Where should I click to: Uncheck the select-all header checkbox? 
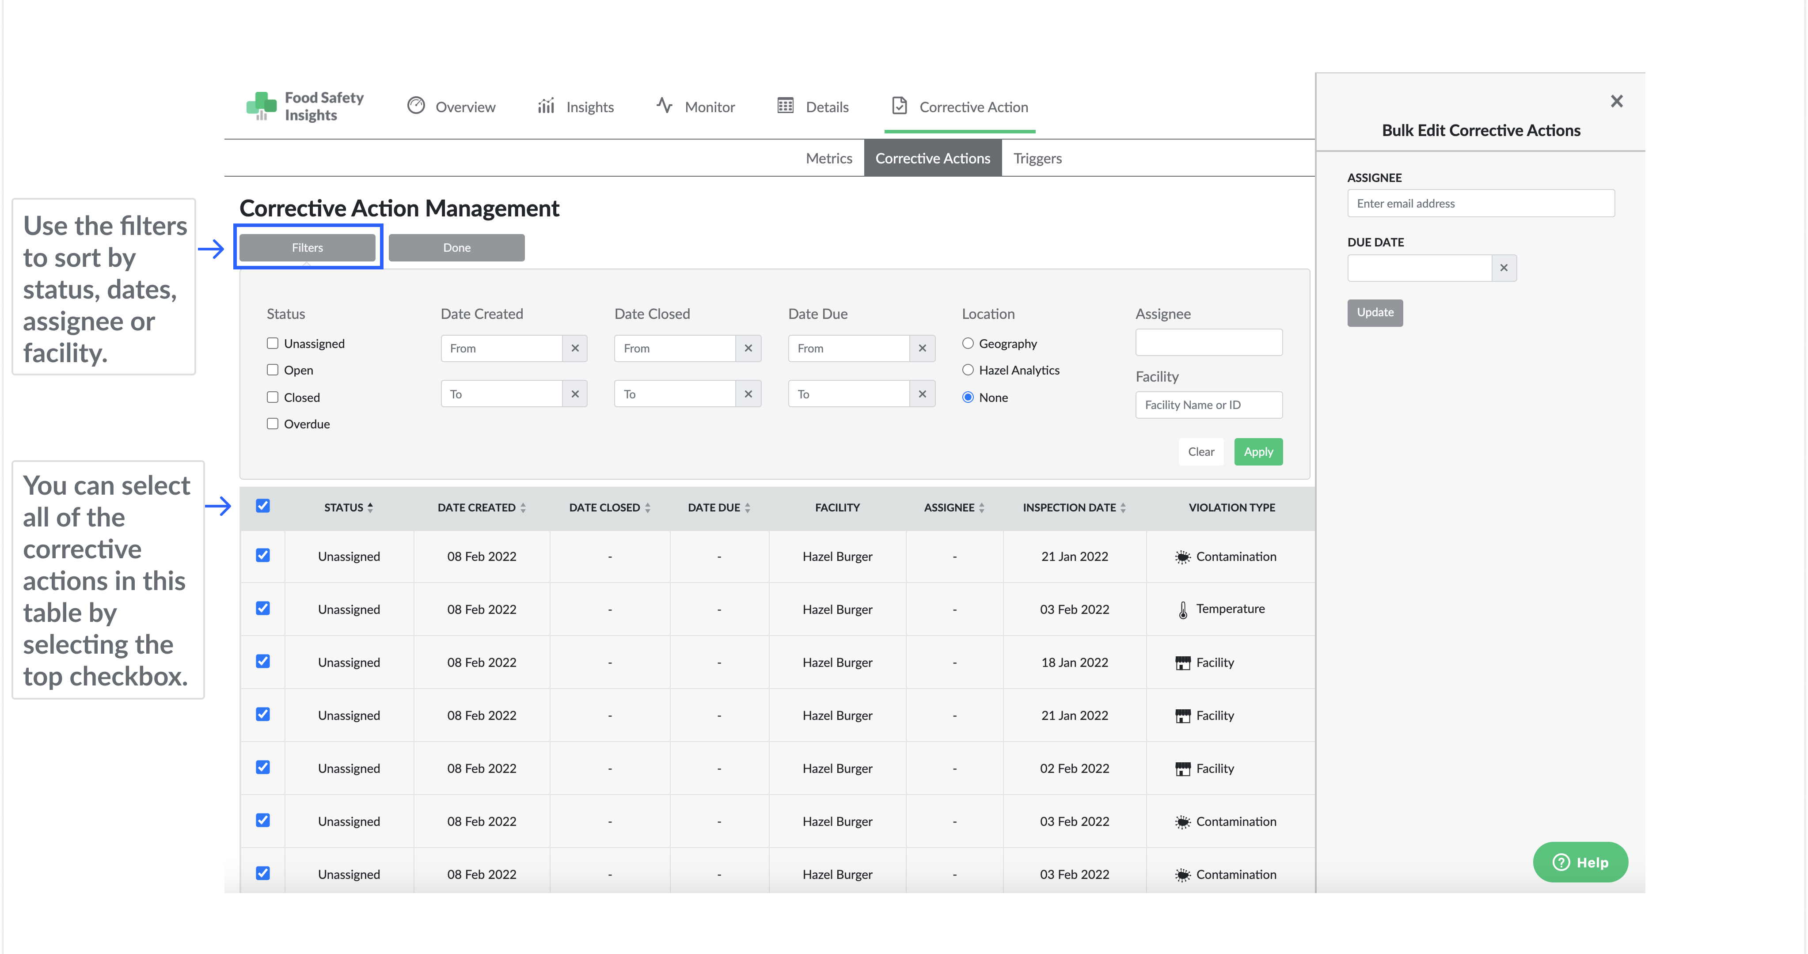click(262, 506)
